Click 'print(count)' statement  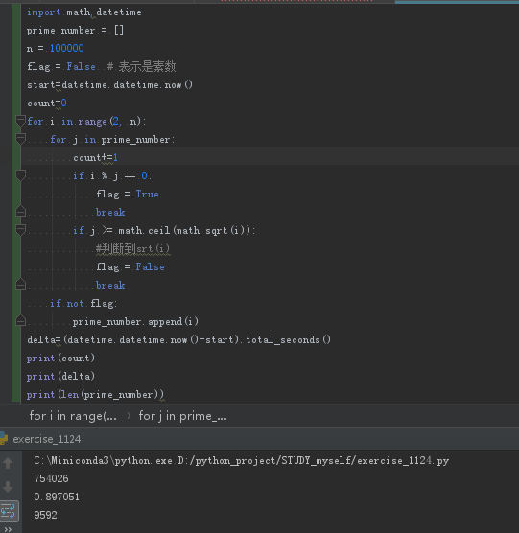coord(60,358)
